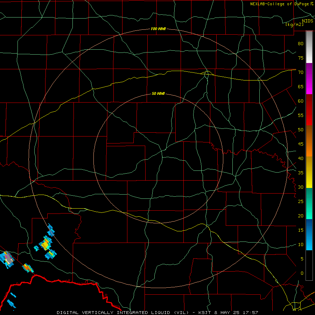Click the timestamp 8 MAY 25 17:57
Image resolution: width=315 pixels, height=315 pixels.
point(237,313)
